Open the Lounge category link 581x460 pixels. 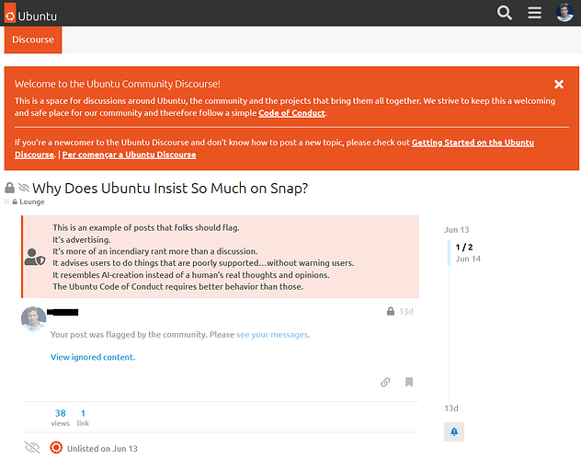click(x=28, y=201)
